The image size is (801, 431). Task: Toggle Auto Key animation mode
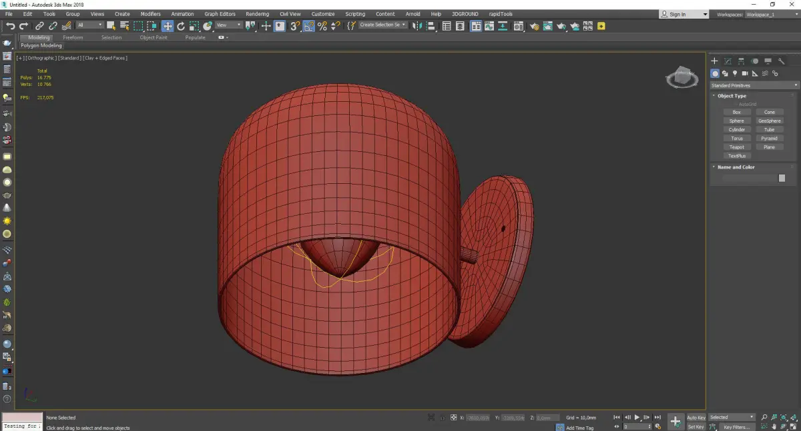(x=696, y=418)
